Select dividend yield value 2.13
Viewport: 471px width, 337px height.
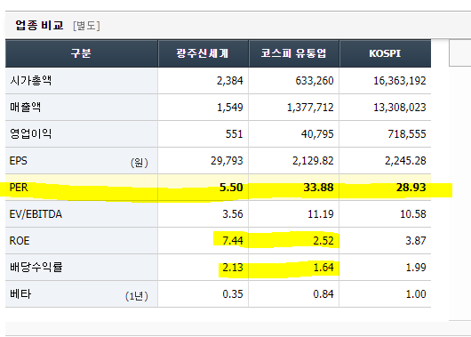pyautogui.click(x=233, y=268)
